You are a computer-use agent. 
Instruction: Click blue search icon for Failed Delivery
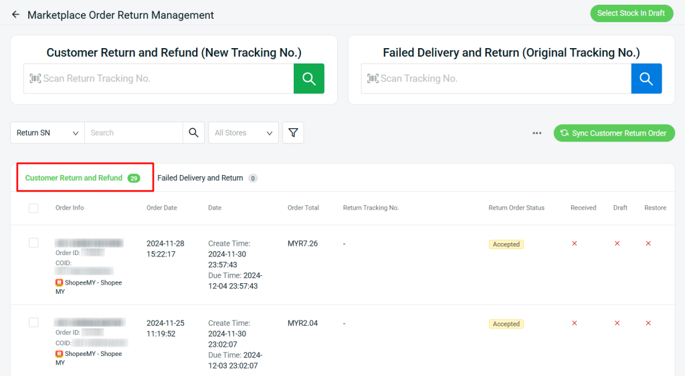[x=646, y=79]
